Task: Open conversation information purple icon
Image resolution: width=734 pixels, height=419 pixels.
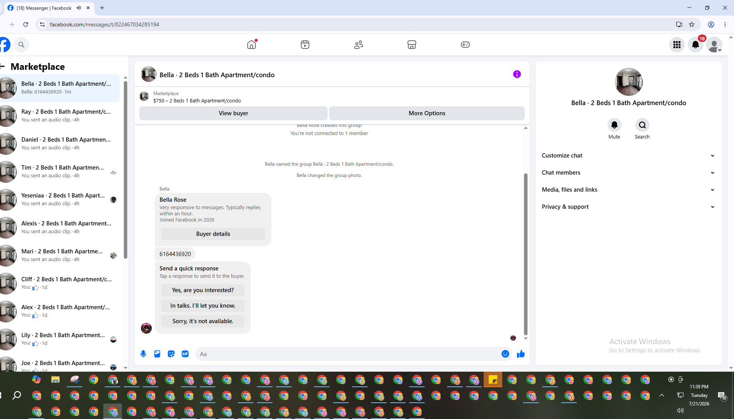Action: coord(517,74)
